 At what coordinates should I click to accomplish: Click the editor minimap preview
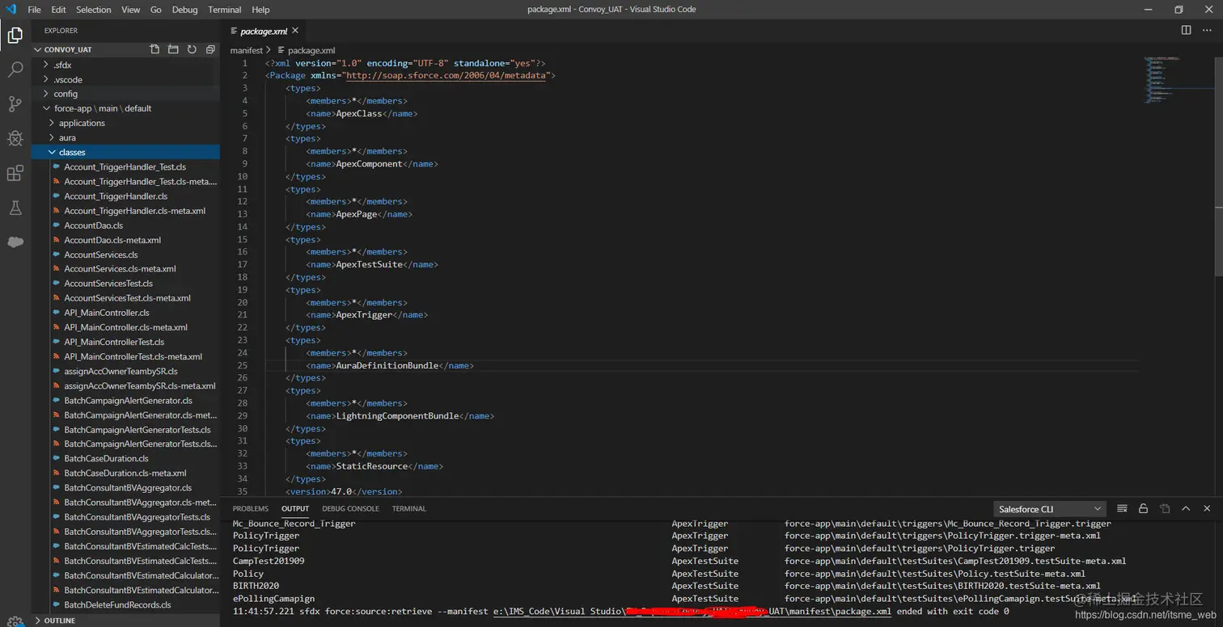point(1178,81)
